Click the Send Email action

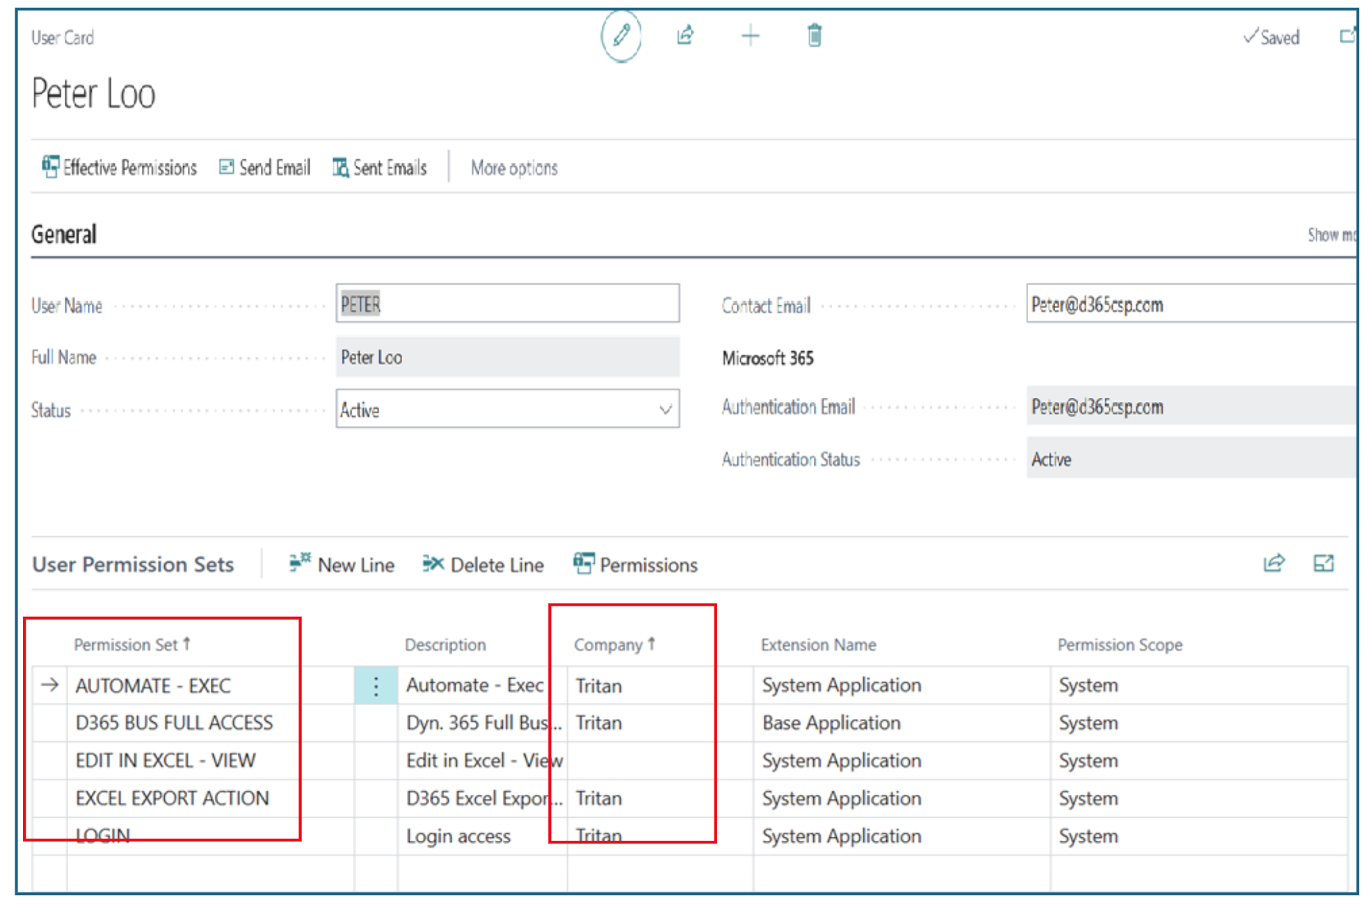click(265, 168)
